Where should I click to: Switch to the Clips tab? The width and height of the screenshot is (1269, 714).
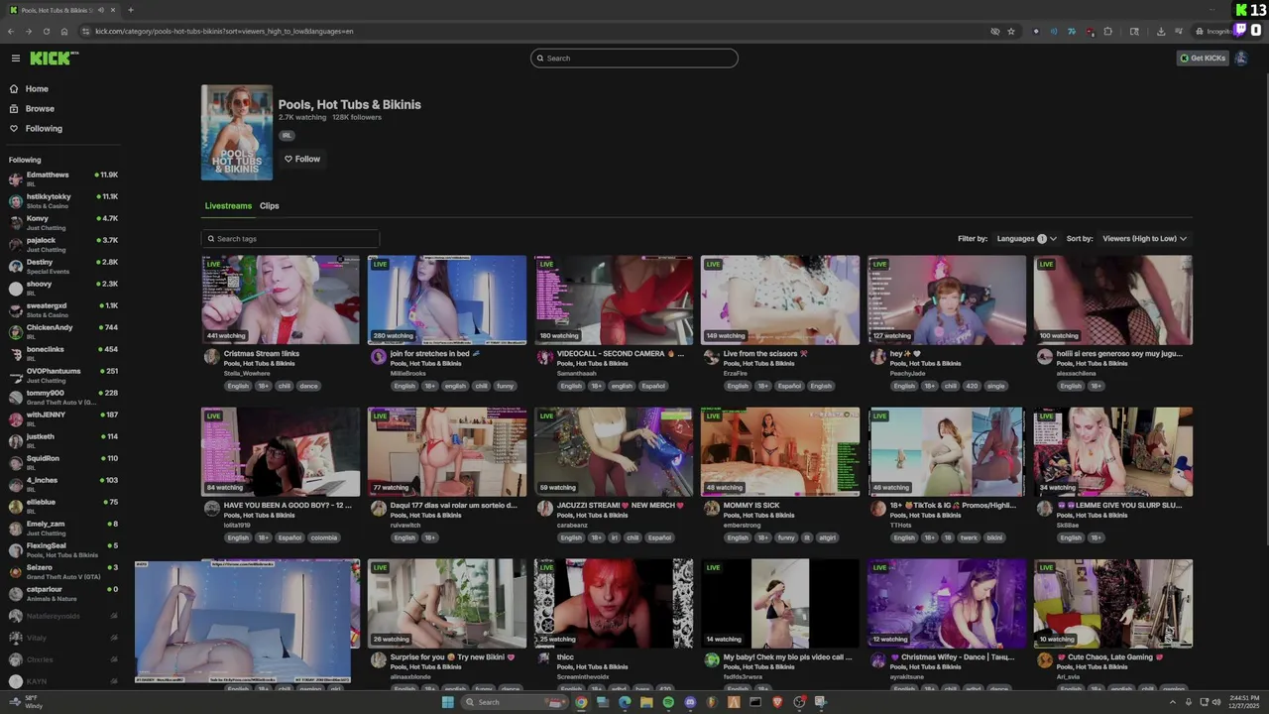coord(270,206)
